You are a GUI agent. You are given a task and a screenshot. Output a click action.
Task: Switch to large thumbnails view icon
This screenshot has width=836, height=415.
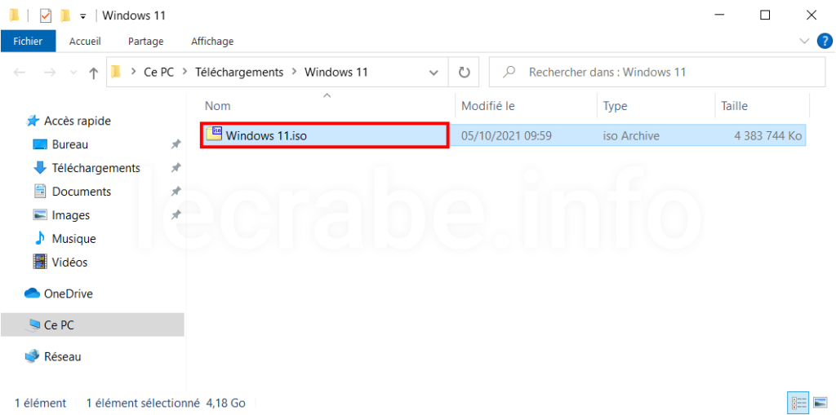coord(820,403)
